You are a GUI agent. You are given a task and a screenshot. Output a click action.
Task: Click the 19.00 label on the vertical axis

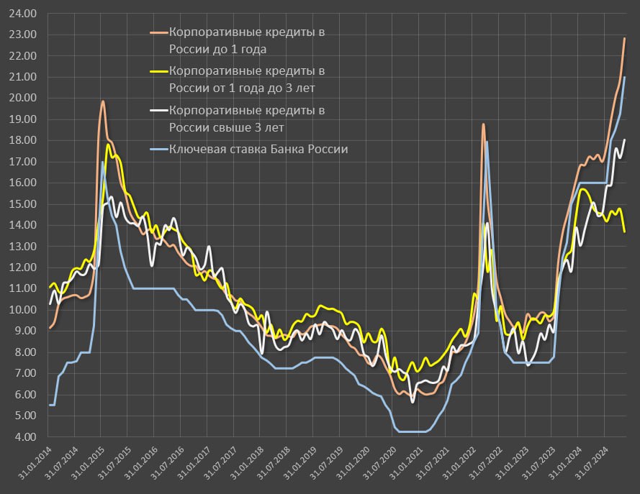(26, 119)
